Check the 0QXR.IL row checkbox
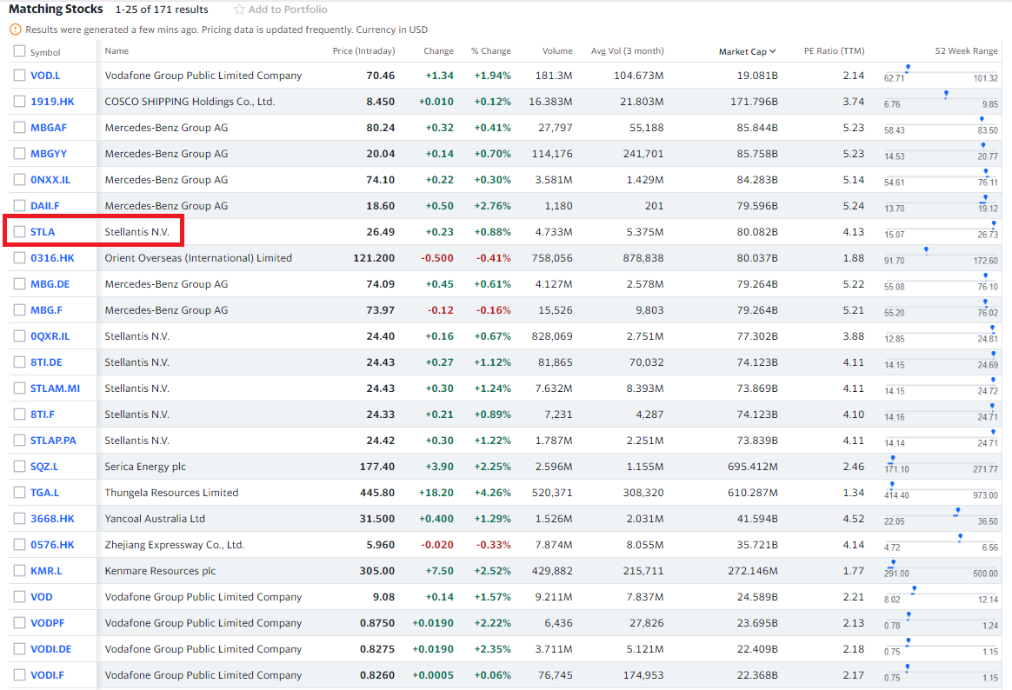1012x690 pixels. point(19,336)
